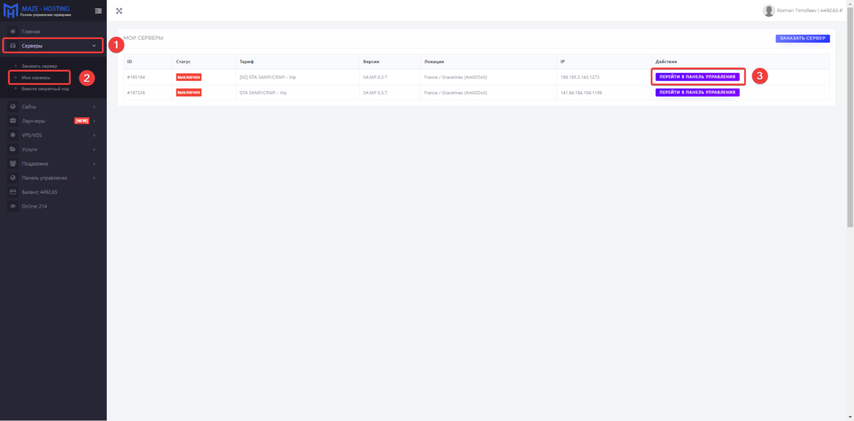Screen dimensions: 854x421
Task: Click the home icon beside Главная
Action: click(13, 32)
